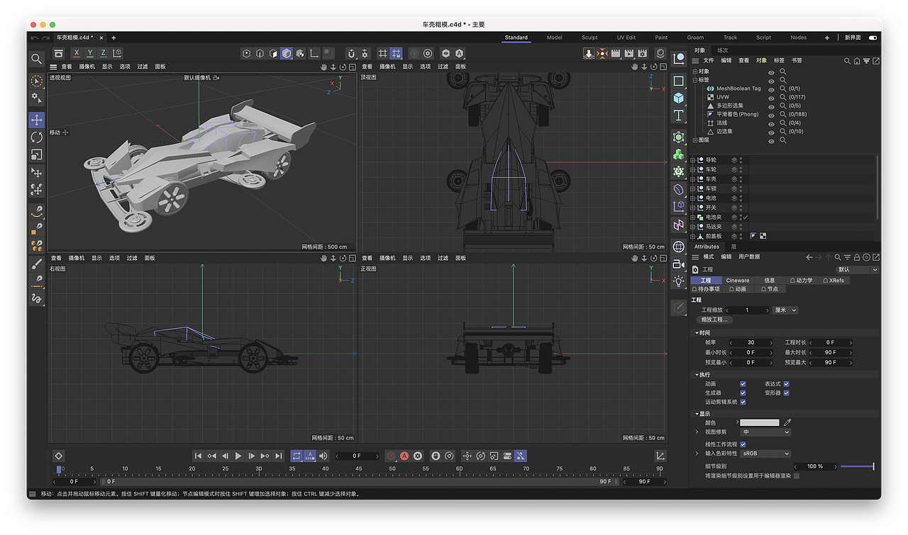Click the 颜色 color swatch
The width and height of the screenshot is (908, 535).
759,422
